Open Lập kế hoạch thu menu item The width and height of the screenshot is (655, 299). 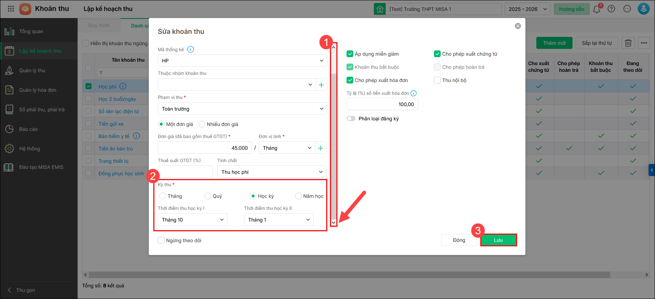pyautogui.click(x=39, y=51)
